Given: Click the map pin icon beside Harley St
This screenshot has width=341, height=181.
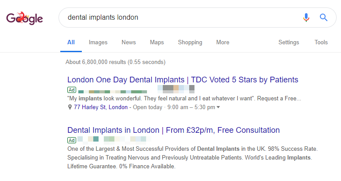Looking at the screenshot, I should 70,107.
